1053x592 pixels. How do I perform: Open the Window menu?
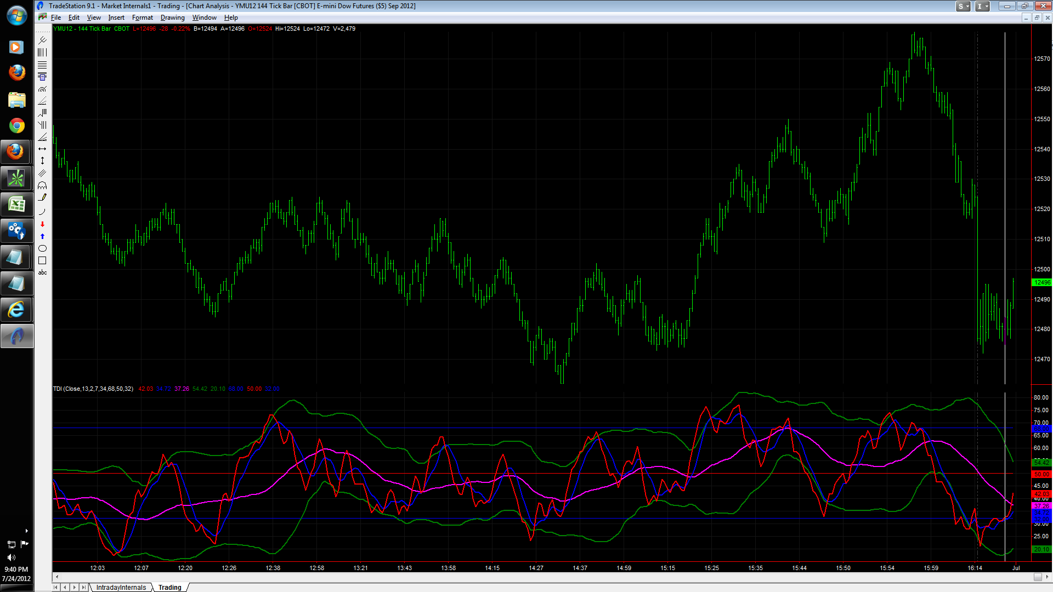pos(205,18)
